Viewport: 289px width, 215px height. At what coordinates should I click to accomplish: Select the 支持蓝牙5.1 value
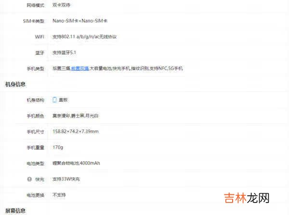[65, 53]
